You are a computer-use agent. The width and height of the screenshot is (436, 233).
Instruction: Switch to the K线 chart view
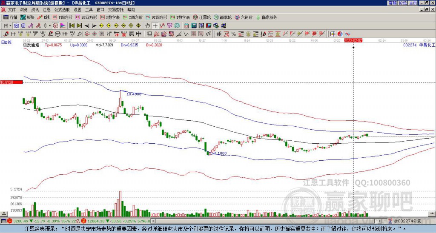(44, 17)
